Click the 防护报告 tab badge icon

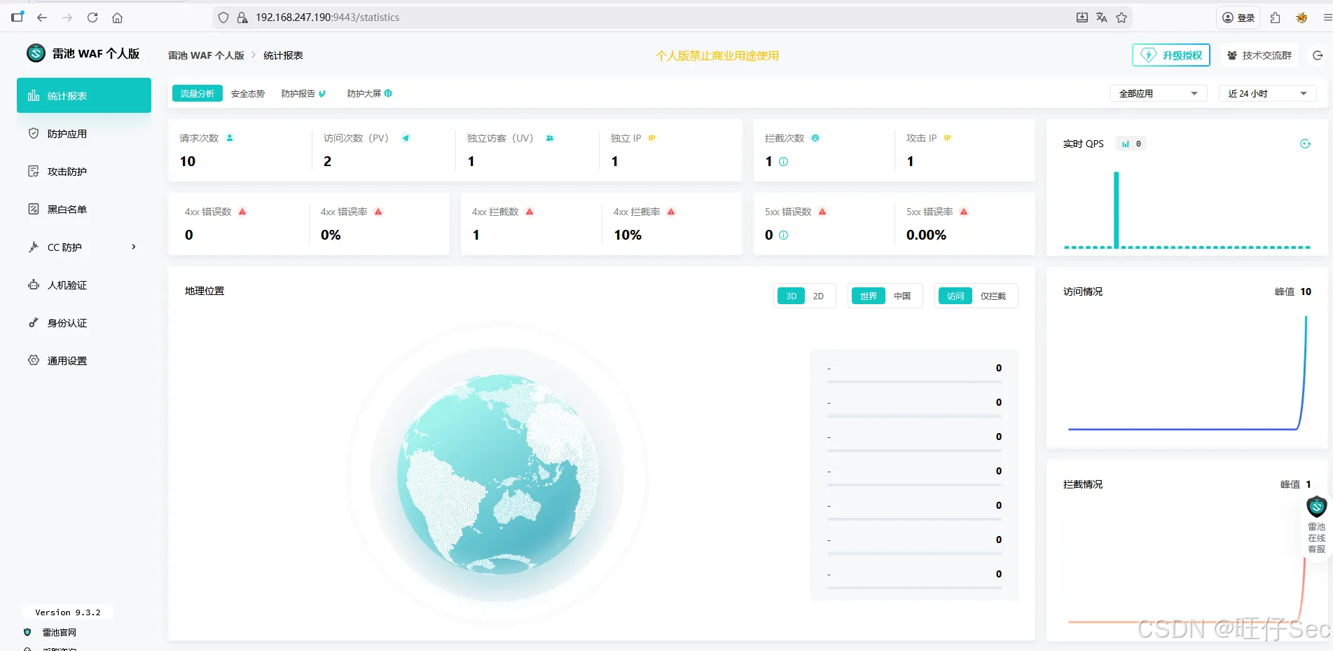pyautogui.click(x=322, y=93)
